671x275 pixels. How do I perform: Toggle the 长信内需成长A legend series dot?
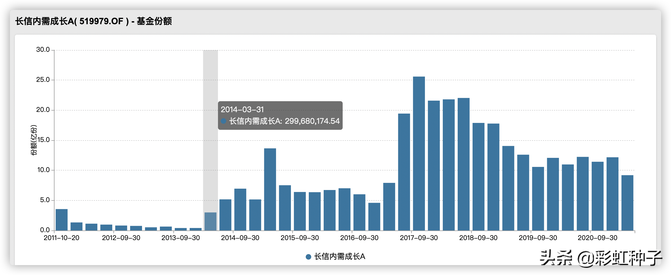(308, 257)
